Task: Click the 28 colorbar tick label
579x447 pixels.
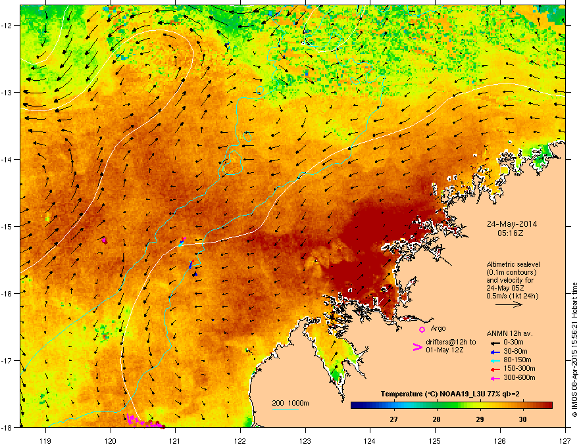Action: pyautogui.click(x=436, y=419)
